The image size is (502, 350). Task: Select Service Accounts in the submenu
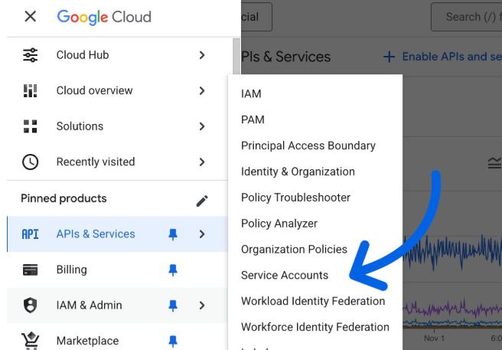click(x=285, y=275)
